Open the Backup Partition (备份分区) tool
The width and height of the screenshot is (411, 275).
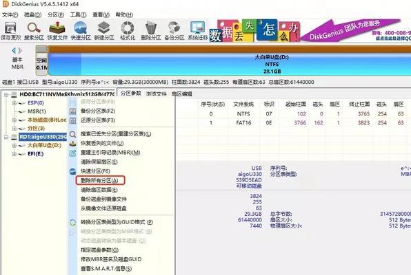[174, 31]
